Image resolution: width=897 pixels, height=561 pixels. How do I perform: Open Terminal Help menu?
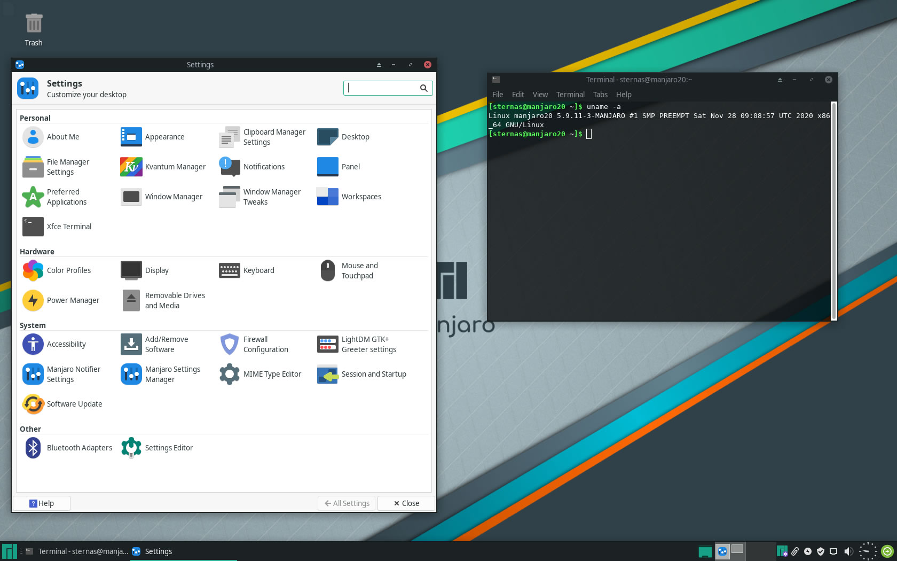(624, 95)
